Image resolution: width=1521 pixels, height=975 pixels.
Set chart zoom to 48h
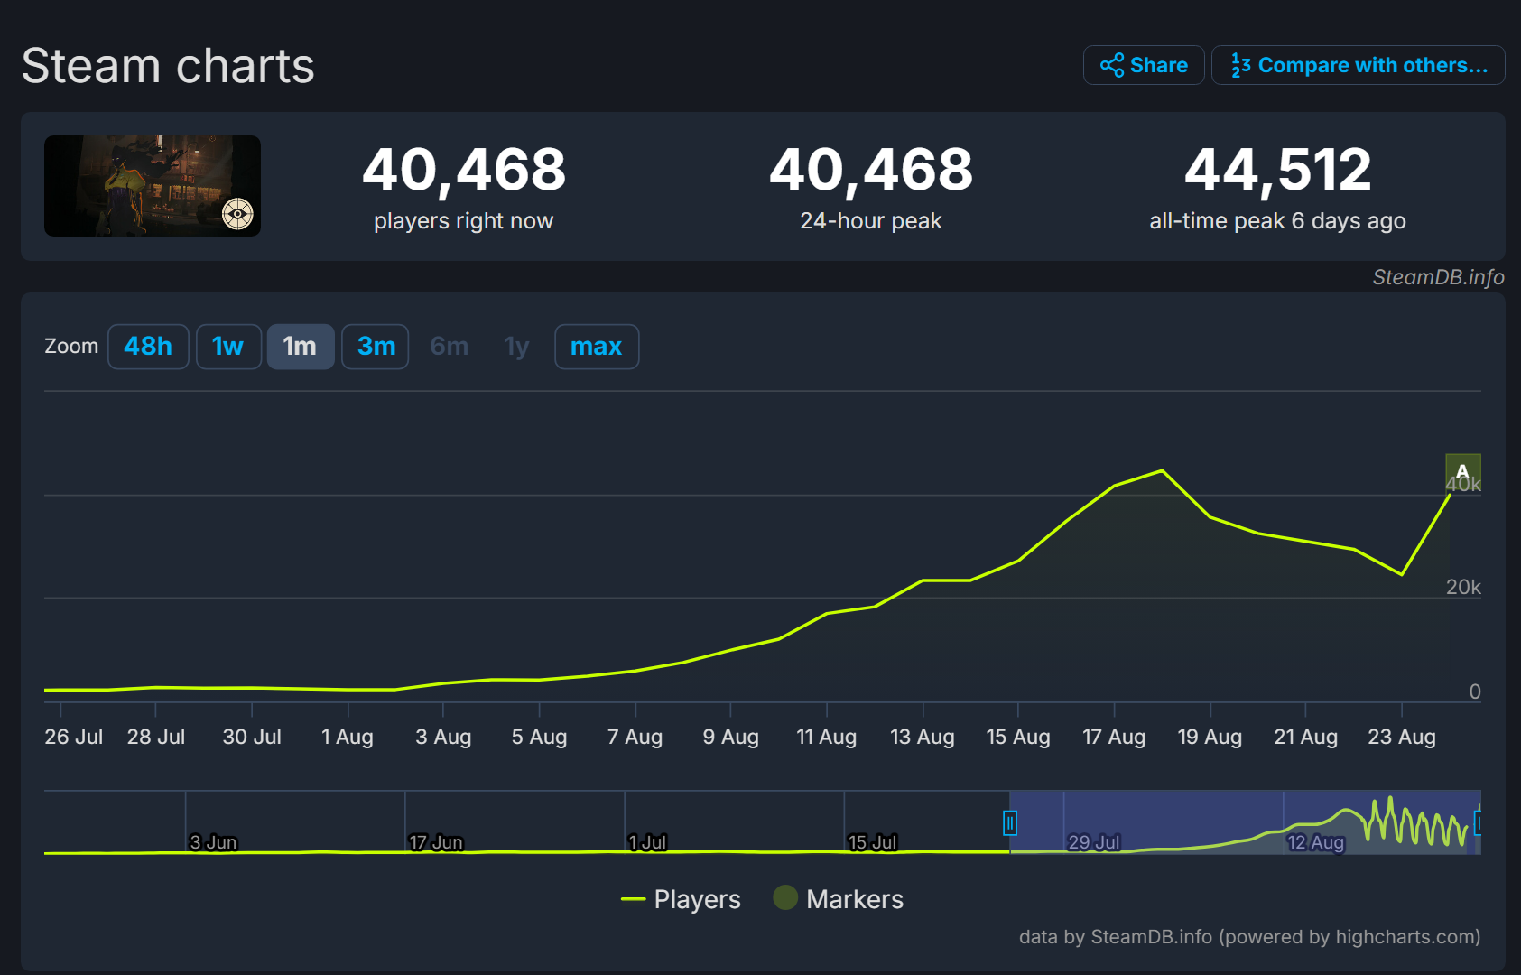coord(148,347)
